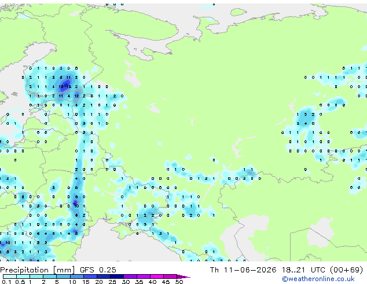
Task: Click the 30–35 mm purple legend swatch
Action: [x=130, y=276]
